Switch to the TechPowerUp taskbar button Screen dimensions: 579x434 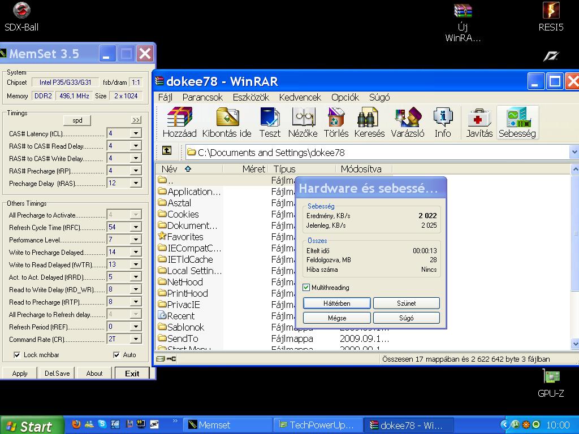pyautogui.click(x=318, y=425)
